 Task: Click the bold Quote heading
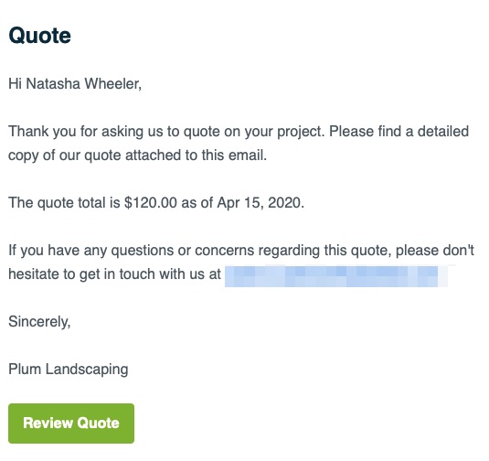pyautogui.click(x=39, y=36)
